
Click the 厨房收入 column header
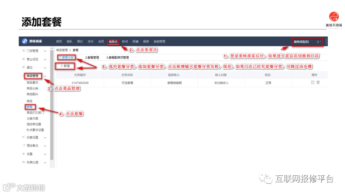coord(174,75)
